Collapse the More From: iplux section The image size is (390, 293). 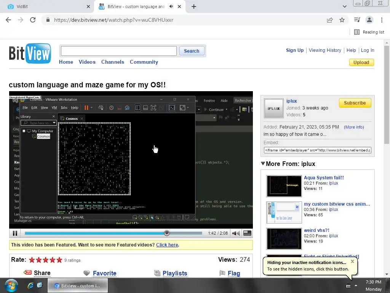click(x=263, y=164)
